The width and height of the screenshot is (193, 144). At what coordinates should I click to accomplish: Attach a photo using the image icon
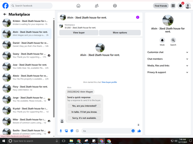(x=66, y=131)
